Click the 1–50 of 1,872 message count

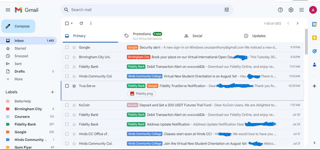coord(272,23)
